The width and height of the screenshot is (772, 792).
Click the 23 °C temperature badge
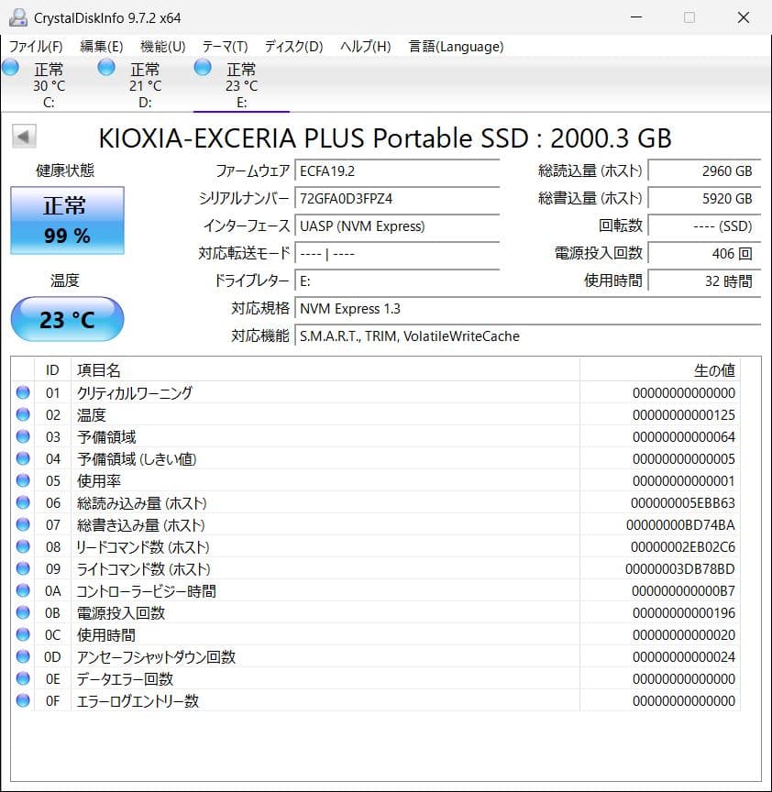pyautogui.click(x=66, y=319)
